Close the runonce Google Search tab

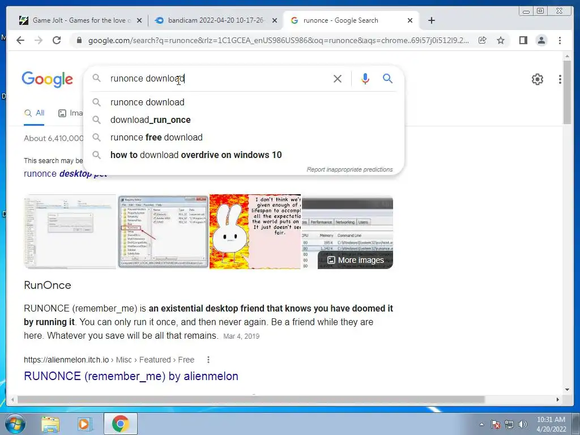coord(410,20)
